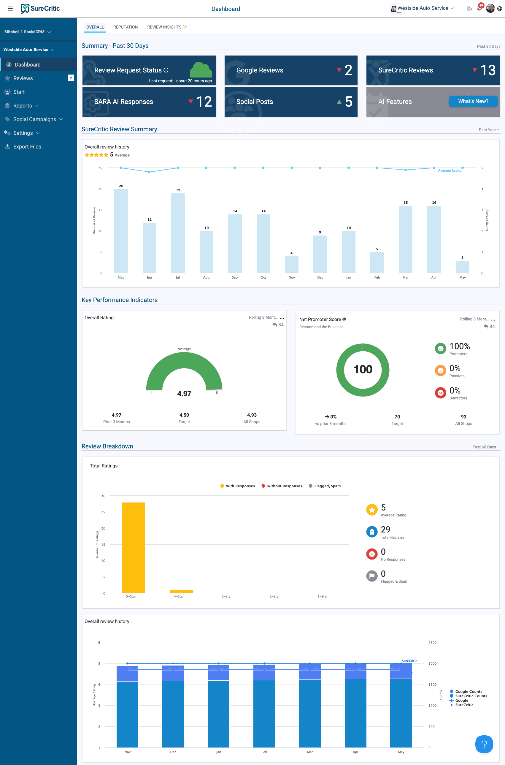Switch to the REVIEW INSIGHTS tab
505x765 pixels.
[x=167, y=27]
